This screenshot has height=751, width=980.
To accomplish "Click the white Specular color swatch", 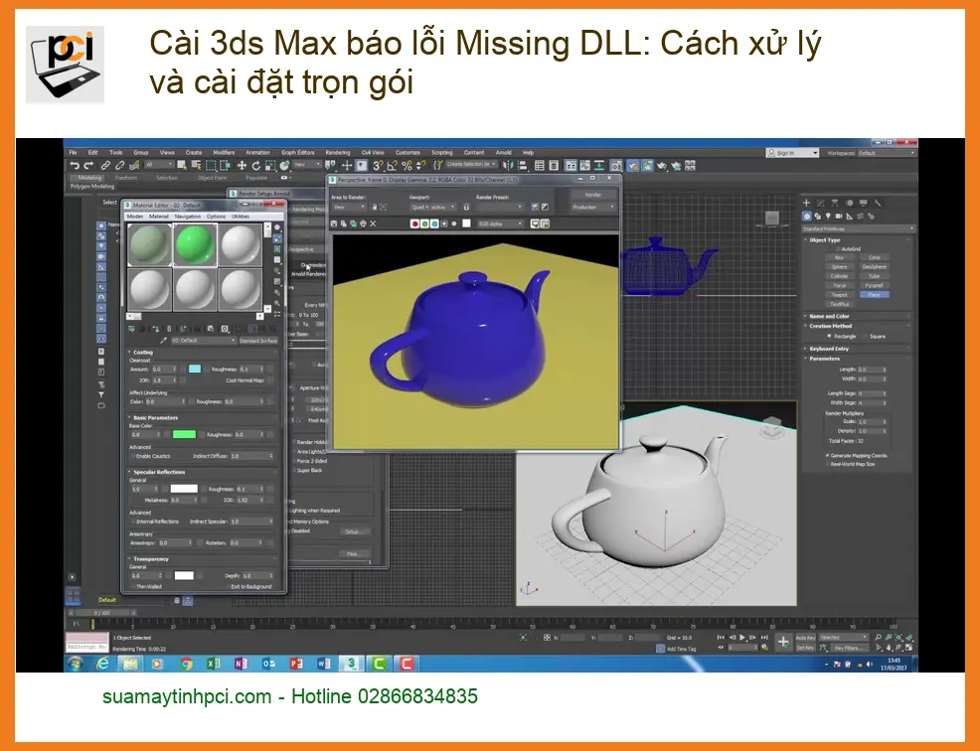I will coord(184,489).
